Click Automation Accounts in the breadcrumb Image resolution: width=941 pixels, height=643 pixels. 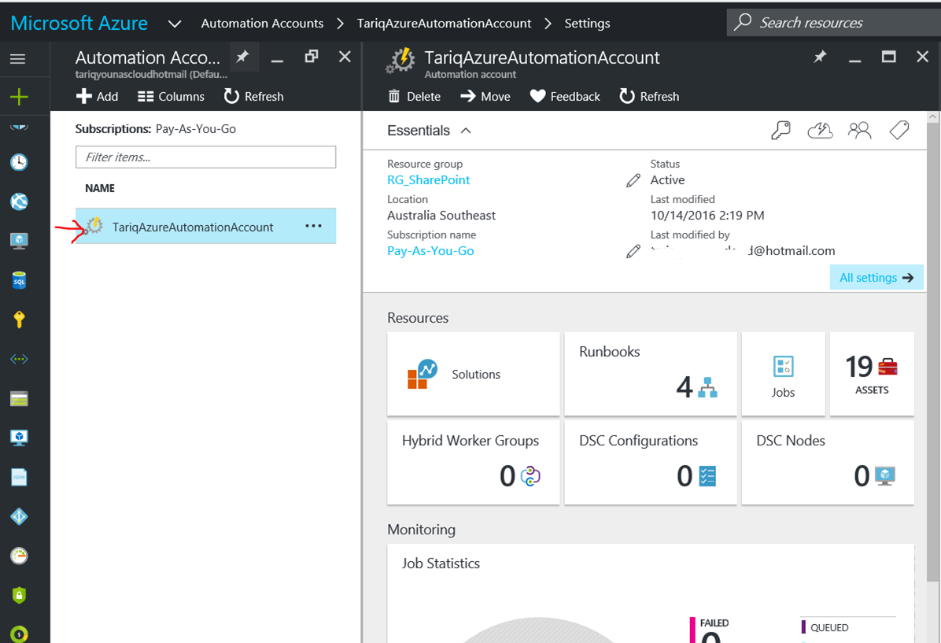[x=262, y=24]
